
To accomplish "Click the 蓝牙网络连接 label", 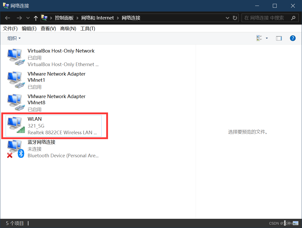I will pos(42,142).
